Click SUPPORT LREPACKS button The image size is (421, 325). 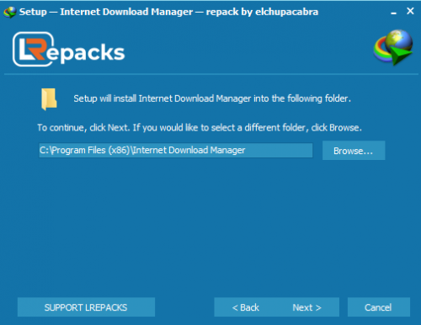[x=86, y=307]
